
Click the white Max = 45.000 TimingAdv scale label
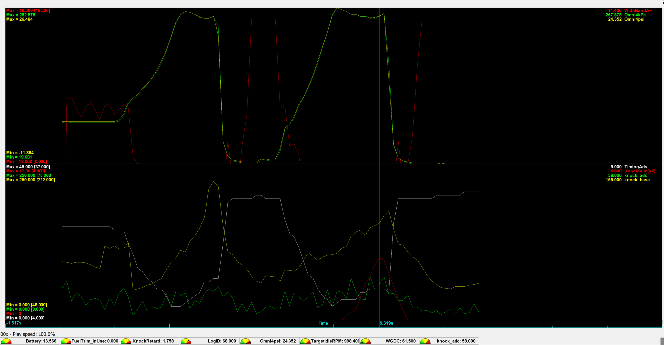pos(28,167)
